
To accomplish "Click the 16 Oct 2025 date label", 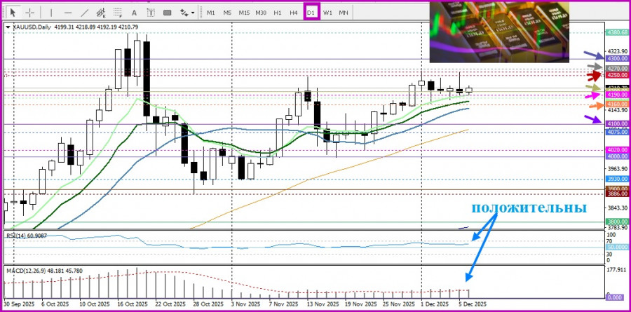I will coord(133,304).
